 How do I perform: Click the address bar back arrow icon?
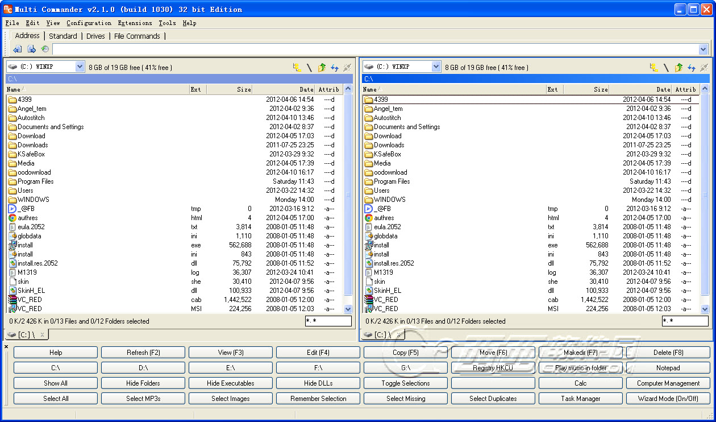[18, 49]
